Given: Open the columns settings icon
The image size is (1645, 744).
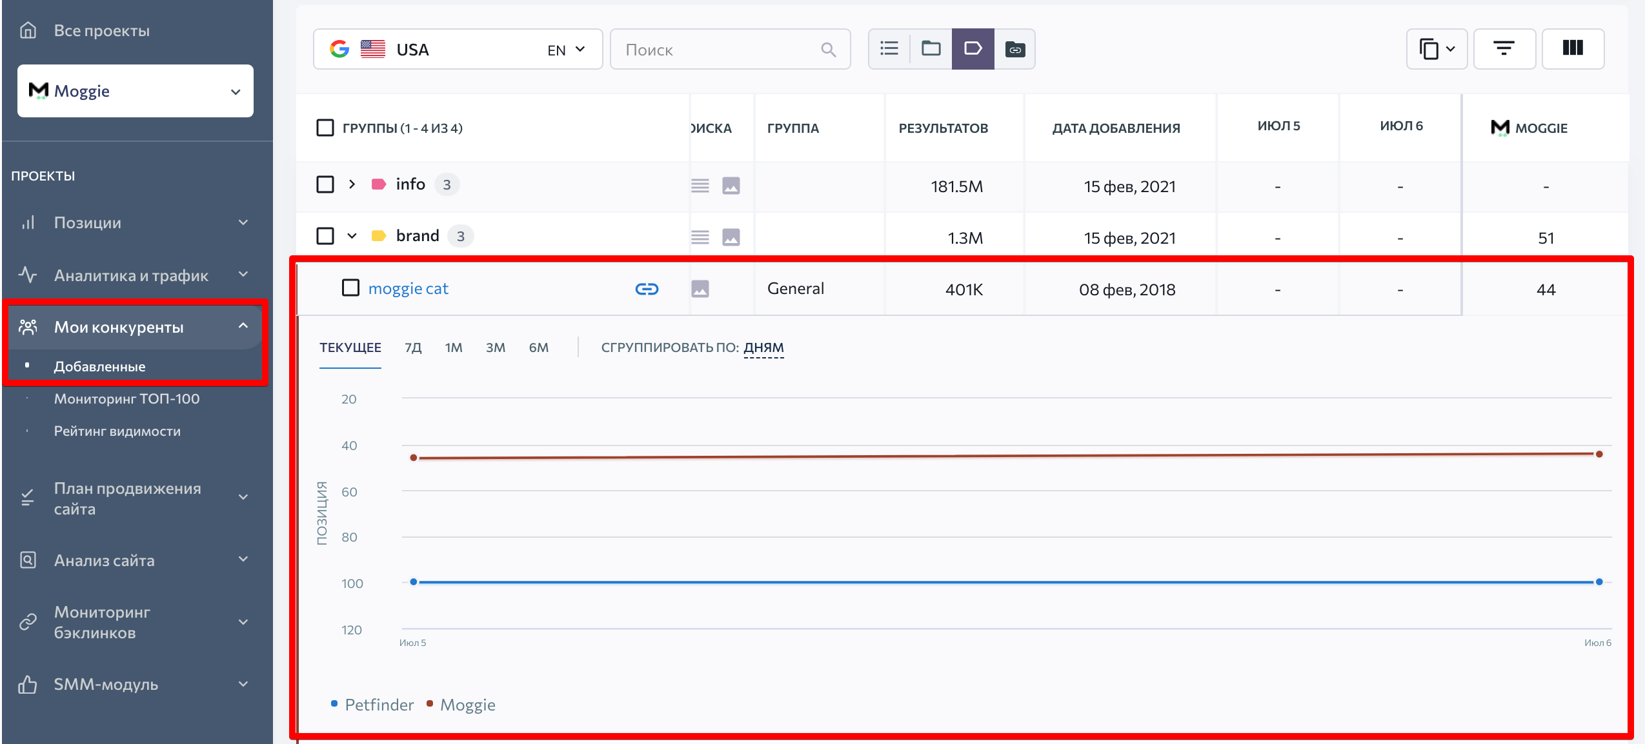Looking at the screenshot, I should (x=1573, y=48).
